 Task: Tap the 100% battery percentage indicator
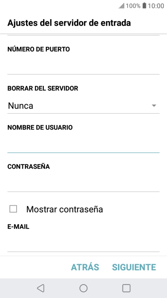click(133, 6)
